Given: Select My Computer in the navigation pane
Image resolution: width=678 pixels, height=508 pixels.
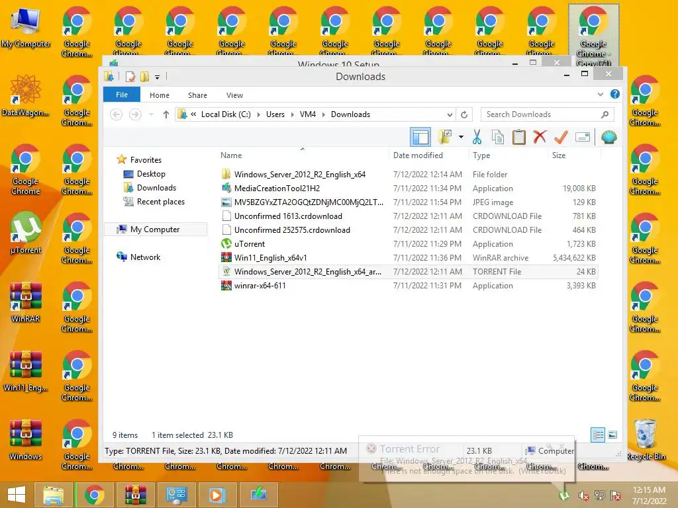Looking at the screenshot, I should tap(155, 230).
